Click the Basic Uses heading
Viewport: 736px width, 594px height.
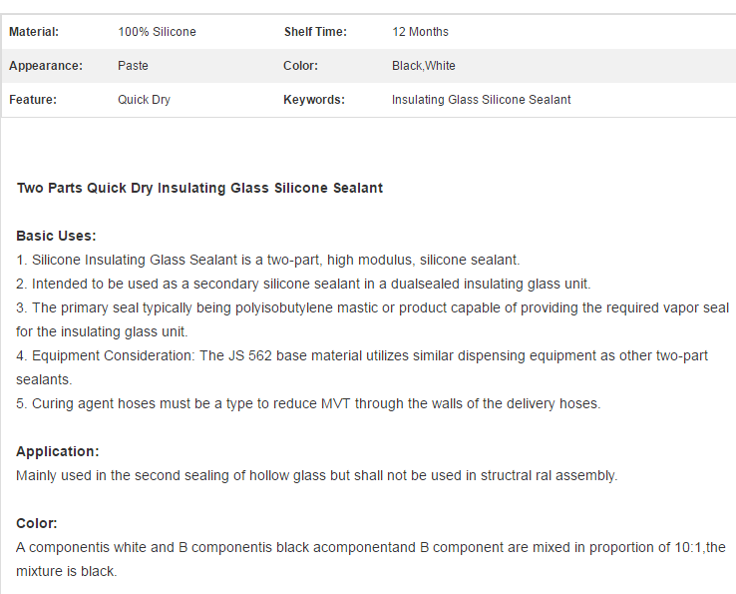point(56,236)
